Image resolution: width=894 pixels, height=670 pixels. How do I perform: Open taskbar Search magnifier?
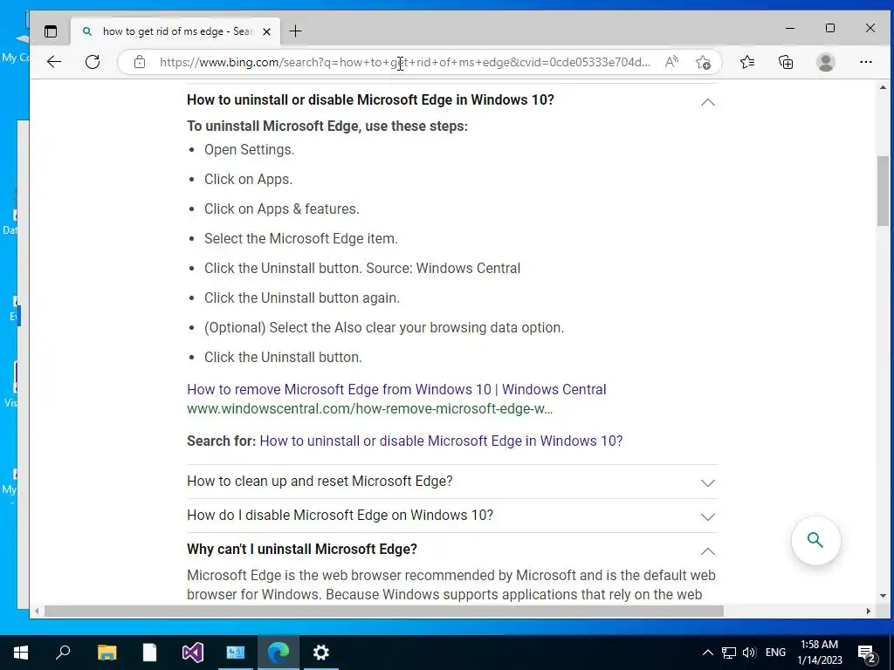63,653
